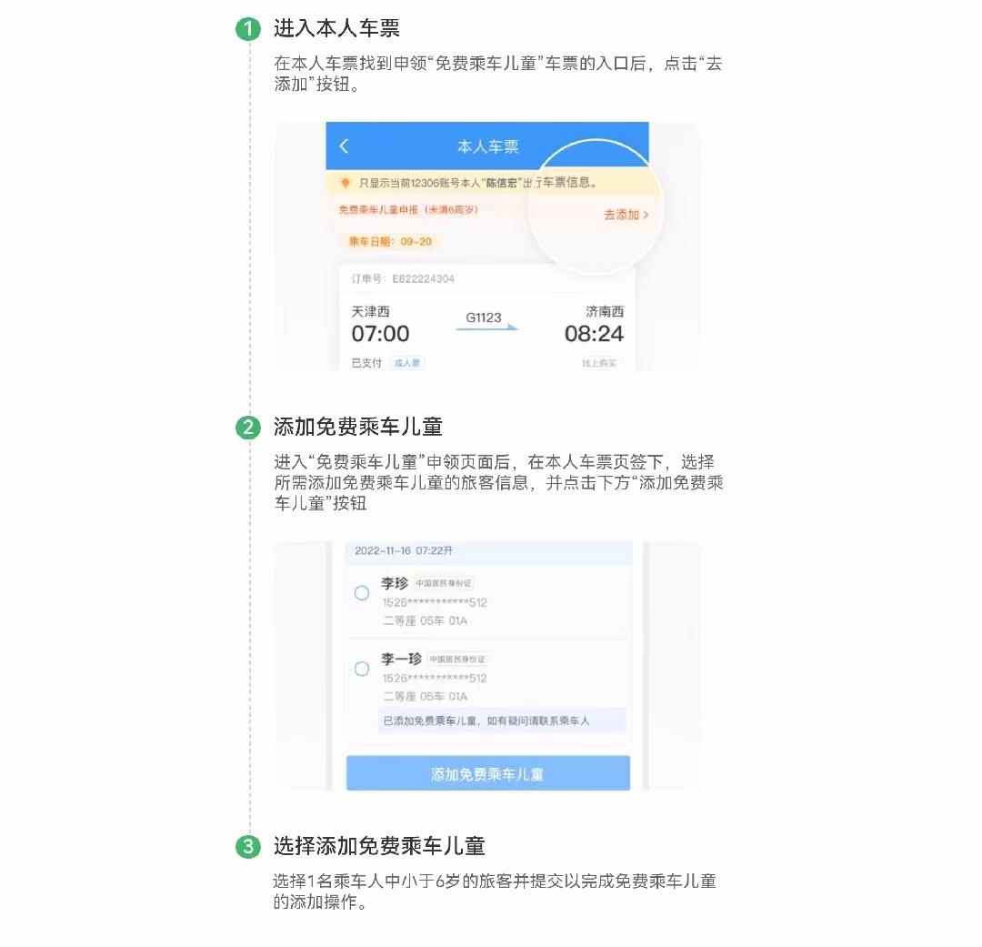Viewport: 982px width, 947px height.
Task: Click the 本人车票 title in blue bar
Action: tap(488, 146)
